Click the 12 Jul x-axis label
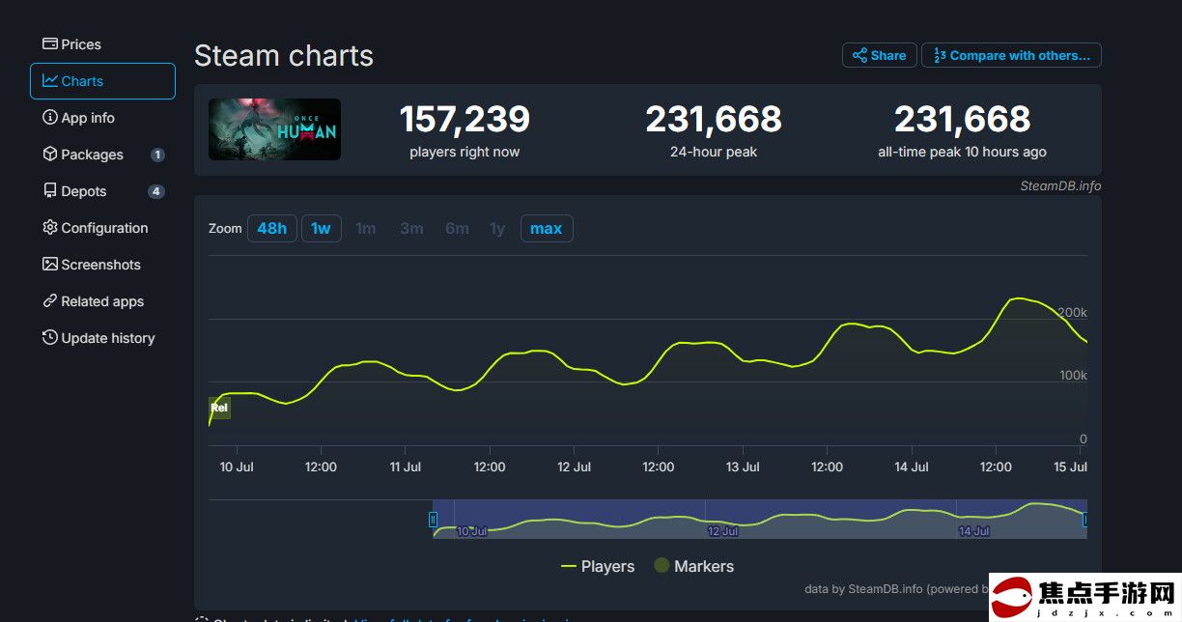Screen dimensions: 1182x622 [x=575, y=466]
